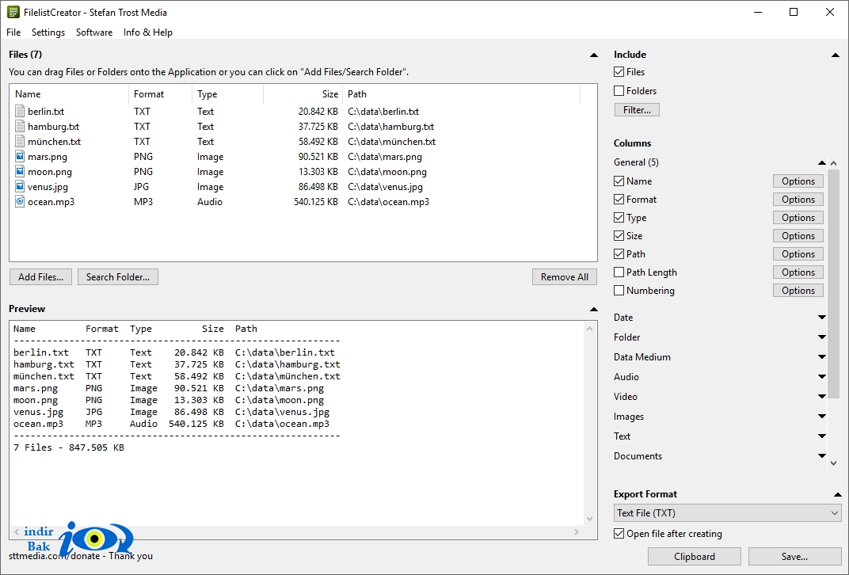849x575 pixels.
Task: Collapse the General columns group
Action: 821,162
